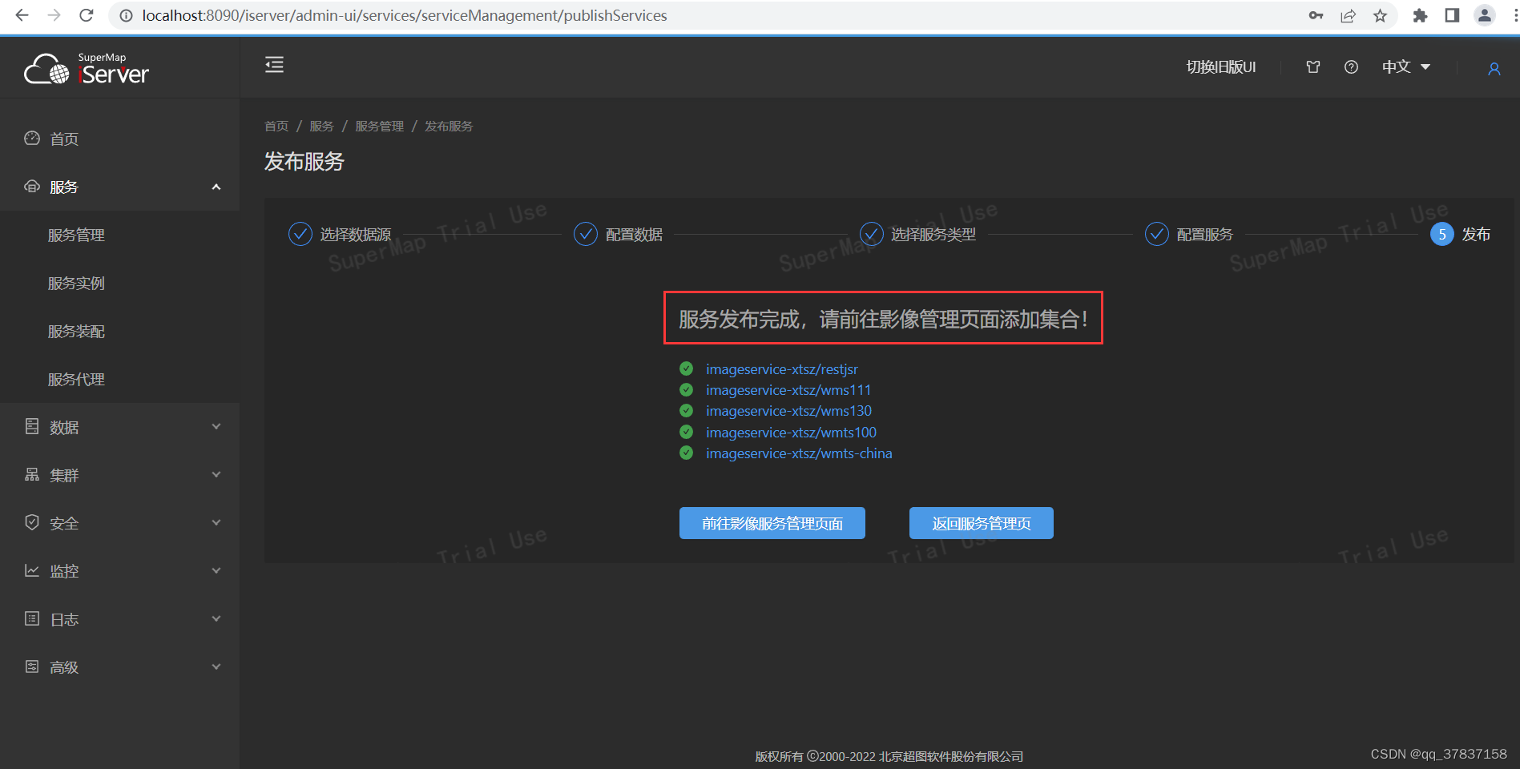
Task: Open 服务代理 in sidebar
Action: 76,379
